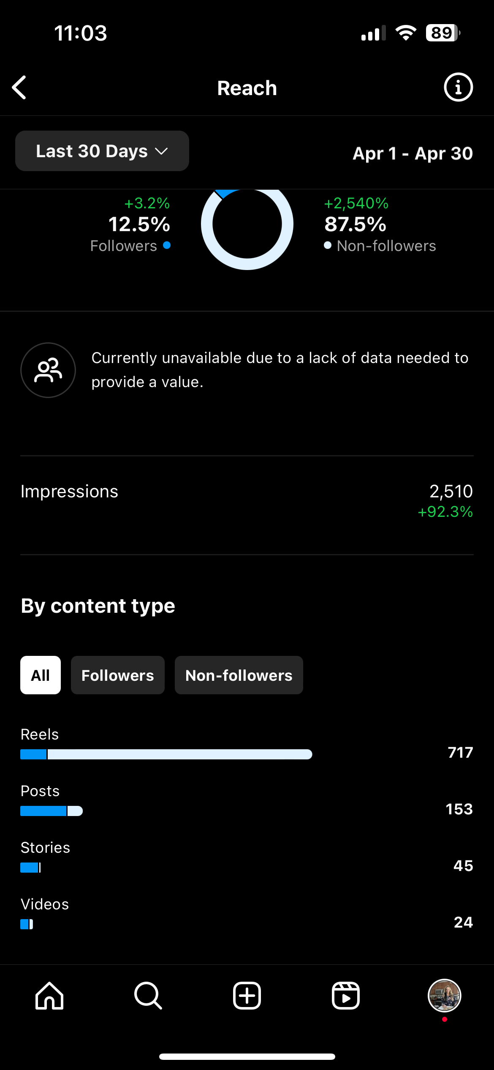Filter content type by Non-followers
Image resolution: width=494 pixels, height=1070 pixels.
coord(239,675)
